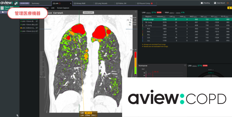Click the PI-1 column header

click(214, 16)
